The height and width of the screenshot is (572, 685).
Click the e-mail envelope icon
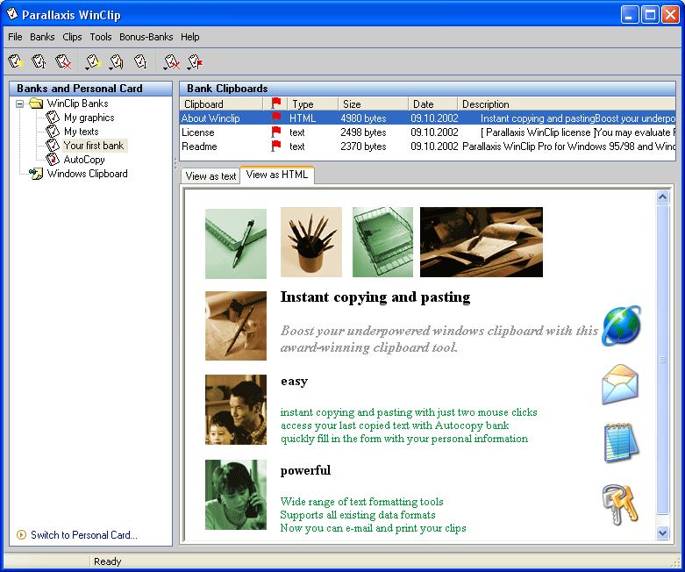pos(620,384)
